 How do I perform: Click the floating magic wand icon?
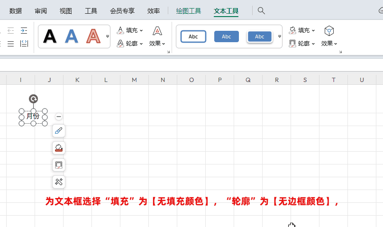click(x=59, y=182)
